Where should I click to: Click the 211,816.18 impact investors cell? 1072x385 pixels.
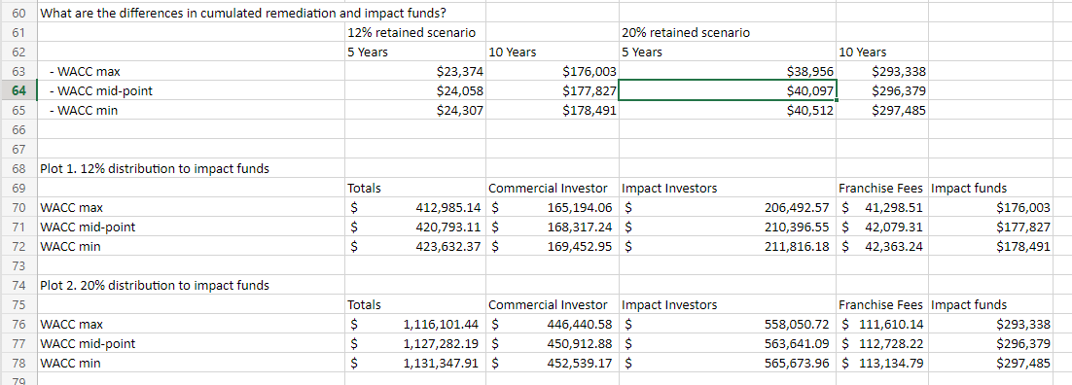click(728, 246)
